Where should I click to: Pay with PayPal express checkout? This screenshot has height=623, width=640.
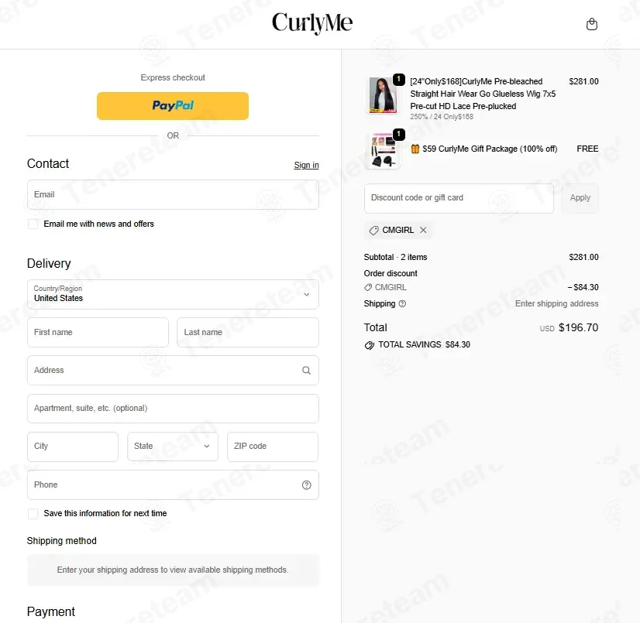[173, 106]
